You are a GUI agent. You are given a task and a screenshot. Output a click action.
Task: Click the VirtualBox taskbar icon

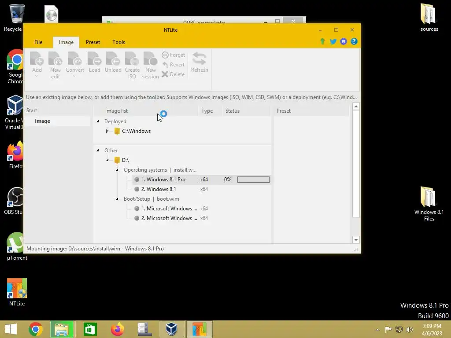tap(172, 329)
